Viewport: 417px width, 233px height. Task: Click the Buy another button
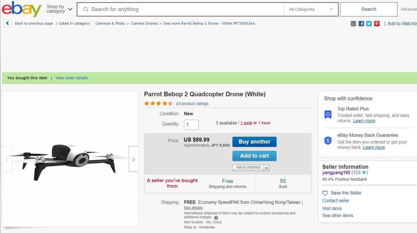254,142
